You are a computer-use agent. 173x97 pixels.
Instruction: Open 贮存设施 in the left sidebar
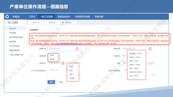click(x=12, y=33)
